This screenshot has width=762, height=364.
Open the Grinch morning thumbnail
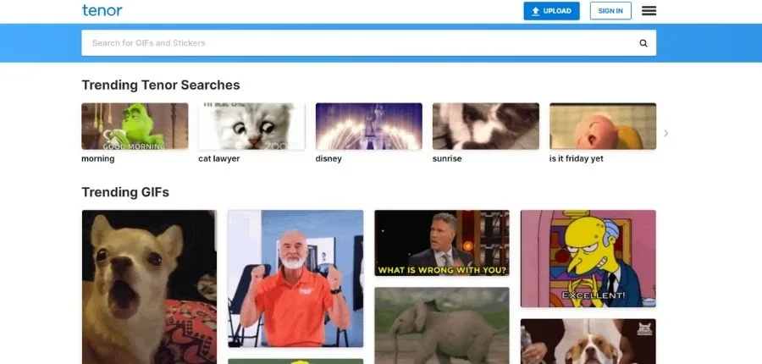pos(135,126)
